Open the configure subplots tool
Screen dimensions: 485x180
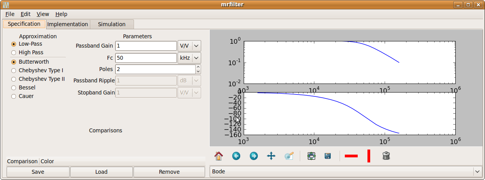click(311, 156)
